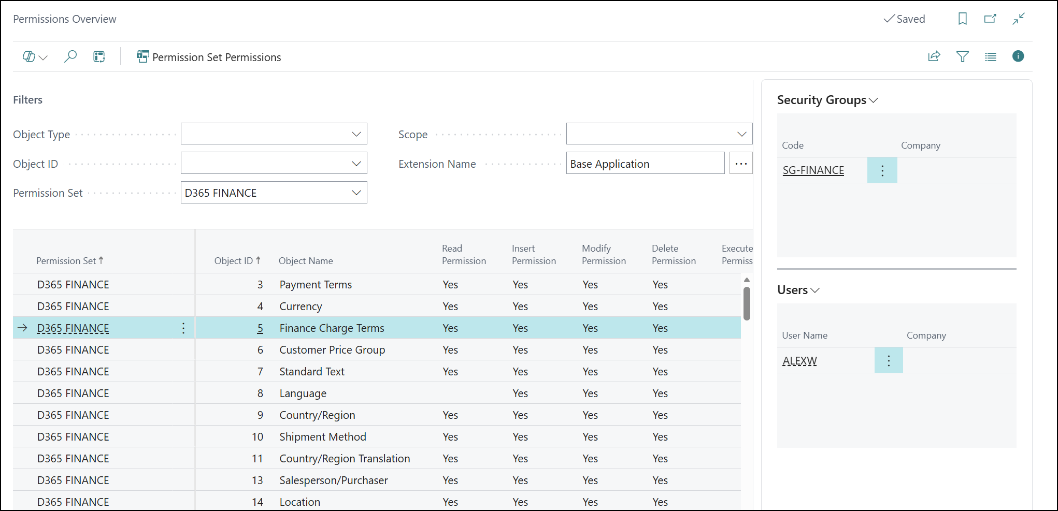Open Object ID 5 link
Screen dimensions: 1058x511
(260, 328)
